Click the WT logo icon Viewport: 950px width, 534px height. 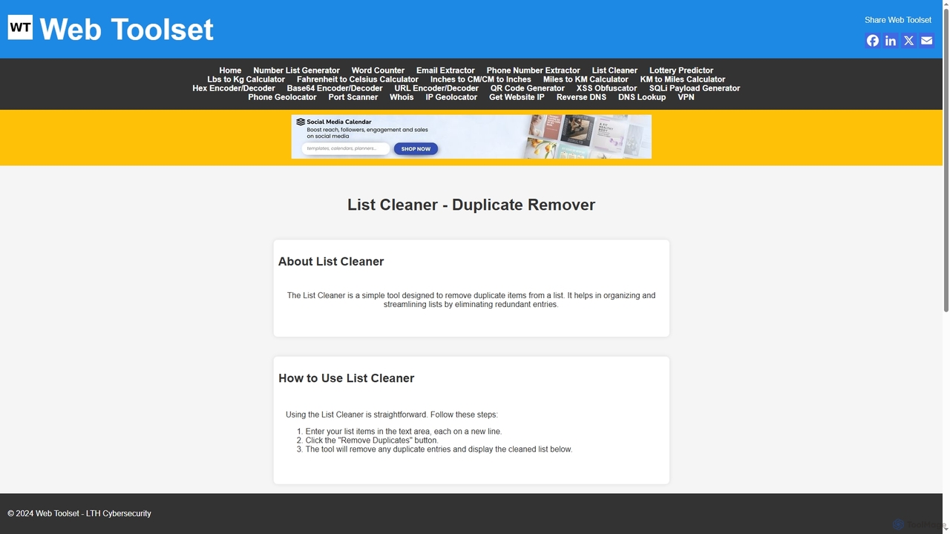pyautogui.click(x=20, y=27)
